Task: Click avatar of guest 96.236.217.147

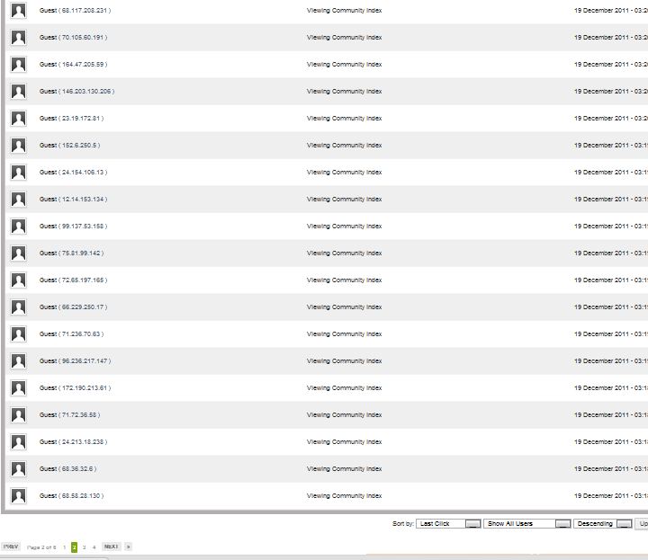Action: click(x=18, y=361)
